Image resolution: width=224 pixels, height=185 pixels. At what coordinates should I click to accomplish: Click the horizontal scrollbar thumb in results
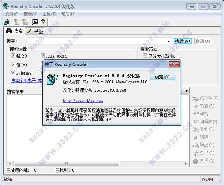[x=66, y=163]
